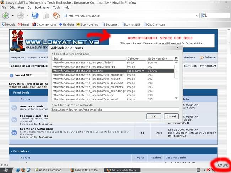Screen dimensions: 231x173
Task: Open the Google bookmark
Action: click(x=9, y=24)
